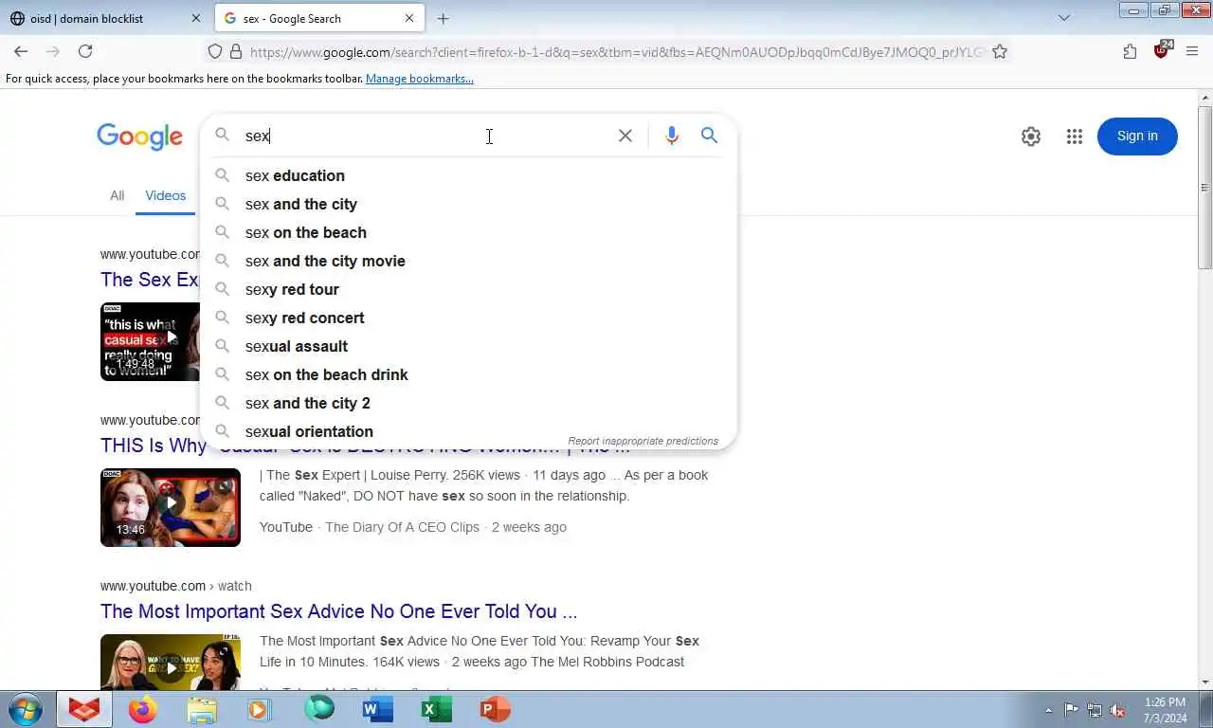
Task: Choose suggestion 'sexy red concert'
Action: point(468,318)
